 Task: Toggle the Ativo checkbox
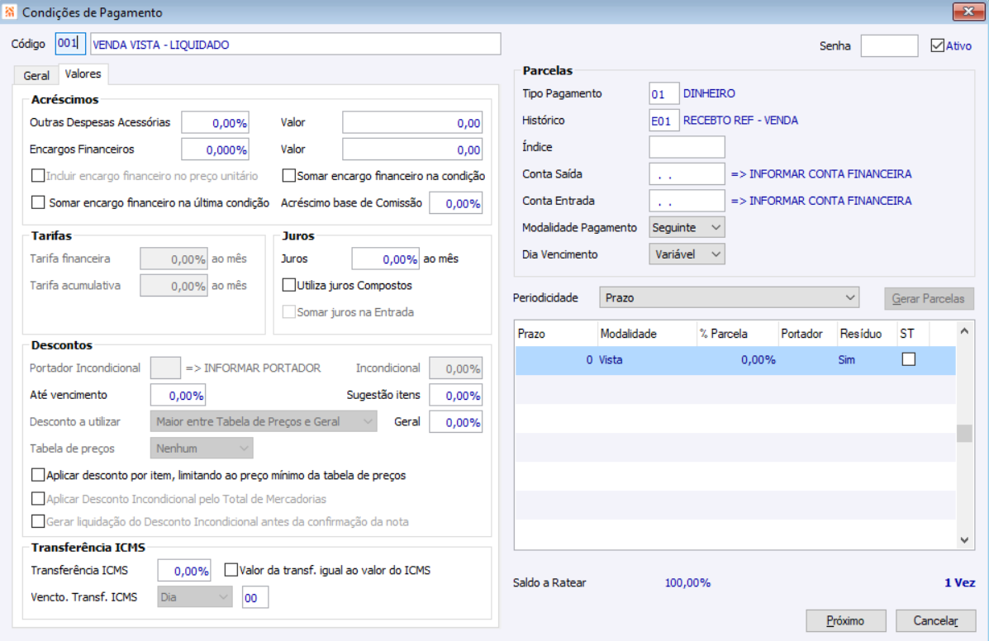click(937, 45)
